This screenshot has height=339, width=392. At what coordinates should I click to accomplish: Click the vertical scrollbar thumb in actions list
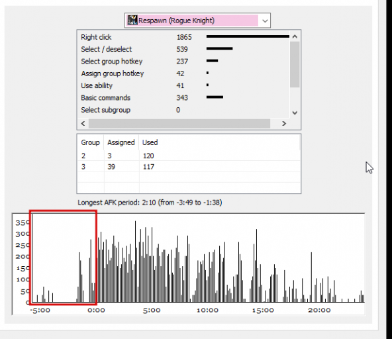pyautogui.click(x=295, y=64)
